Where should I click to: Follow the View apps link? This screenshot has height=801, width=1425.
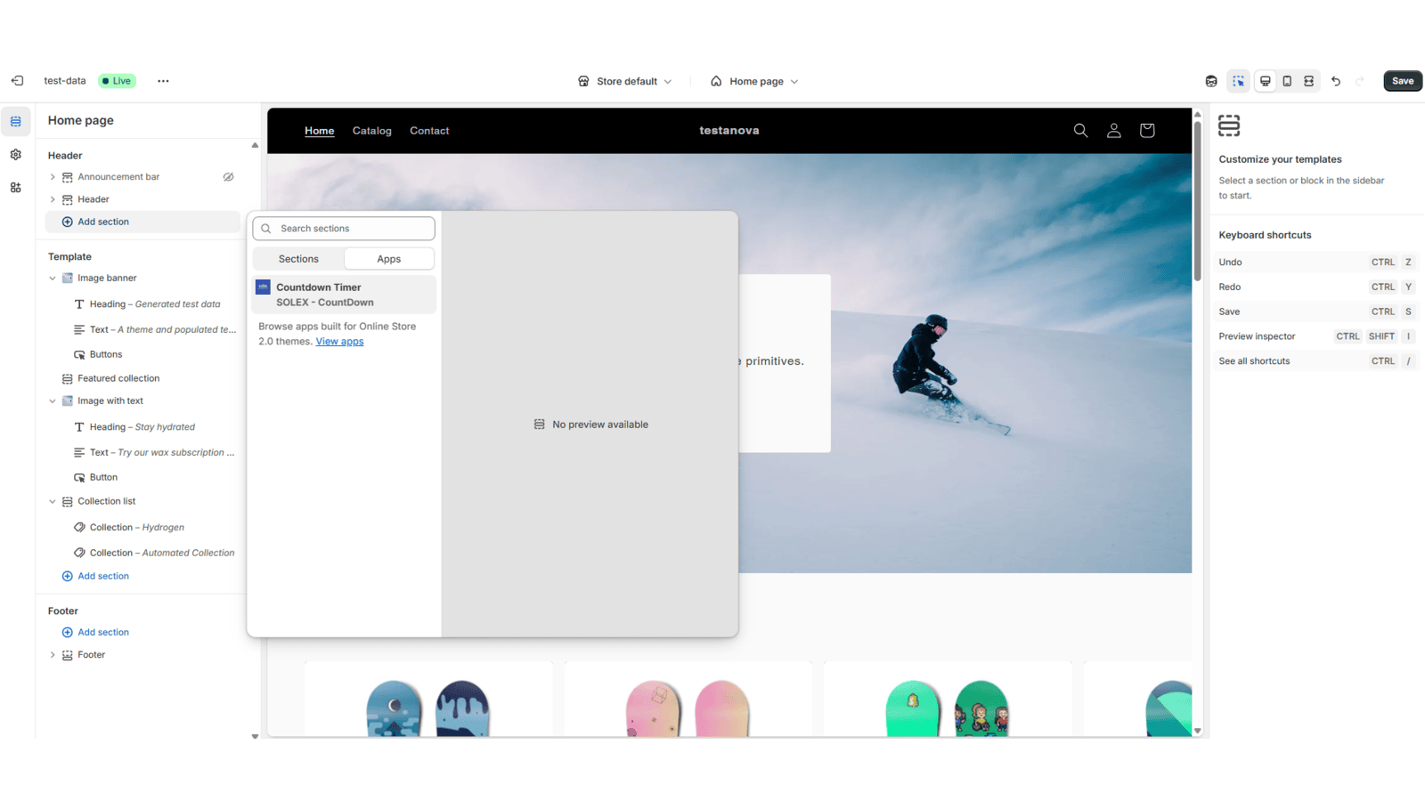point(339,342)
